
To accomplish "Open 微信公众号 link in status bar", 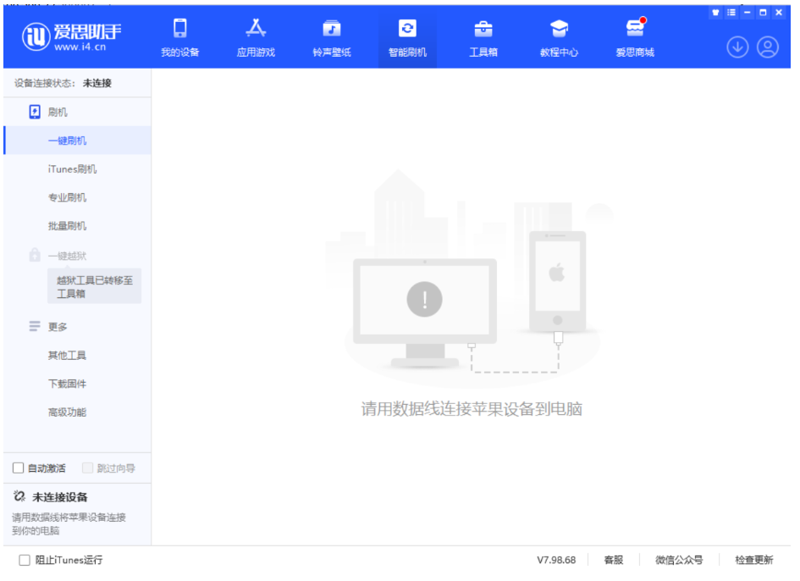I will (679, 560).
